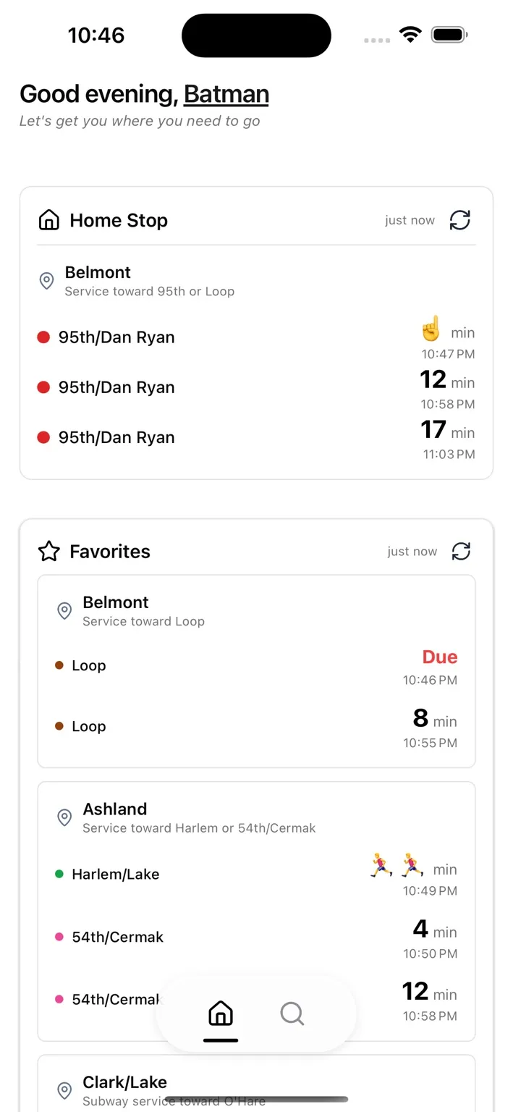Tap the pointing finger emoji arrival time
This screenshot has width=513, height=1112.
coord(431,329)
